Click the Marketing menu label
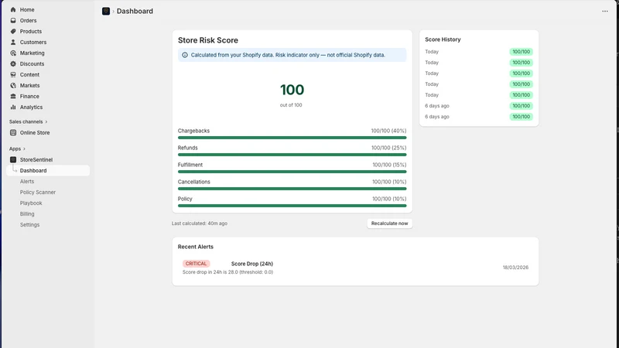Image resolution: width=619 pixels, height=348 pixels. tap(32, 53)
